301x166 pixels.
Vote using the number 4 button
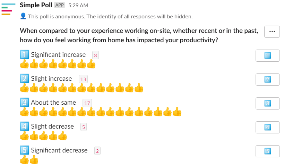[267, 127]
